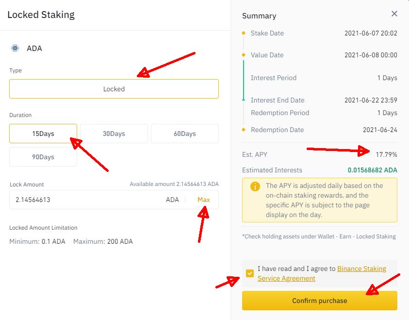Click the Interest Period label
This screenshot has width=409, height=320.
click(273, 78)
